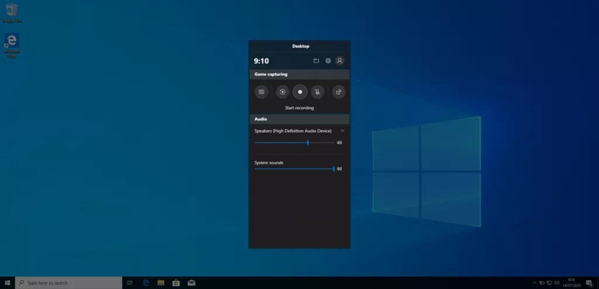
Task: Open Game Bar settings gear
Action: pyautogui.click(x=328, y=61)
